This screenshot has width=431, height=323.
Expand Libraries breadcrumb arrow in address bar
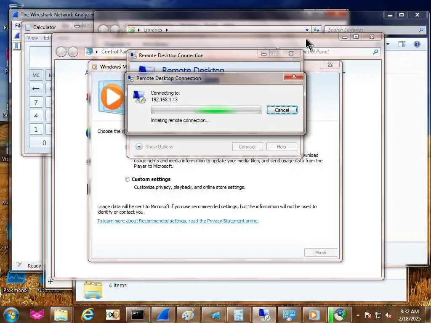pyautogui.click(x=167, y=30)
